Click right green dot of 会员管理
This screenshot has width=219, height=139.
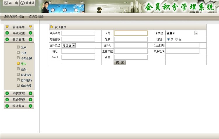(x=30, y=39)
